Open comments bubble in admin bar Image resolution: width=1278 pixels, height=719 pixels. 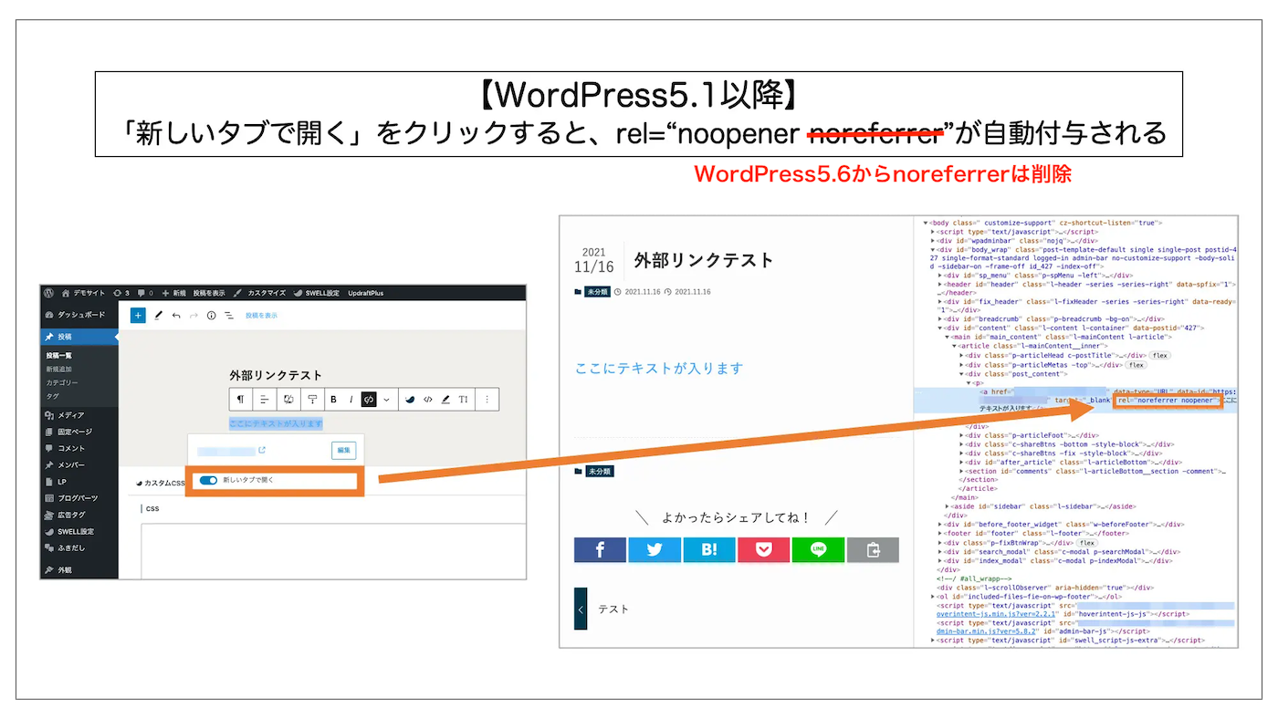pyautogui.click(x=145, y=293)
